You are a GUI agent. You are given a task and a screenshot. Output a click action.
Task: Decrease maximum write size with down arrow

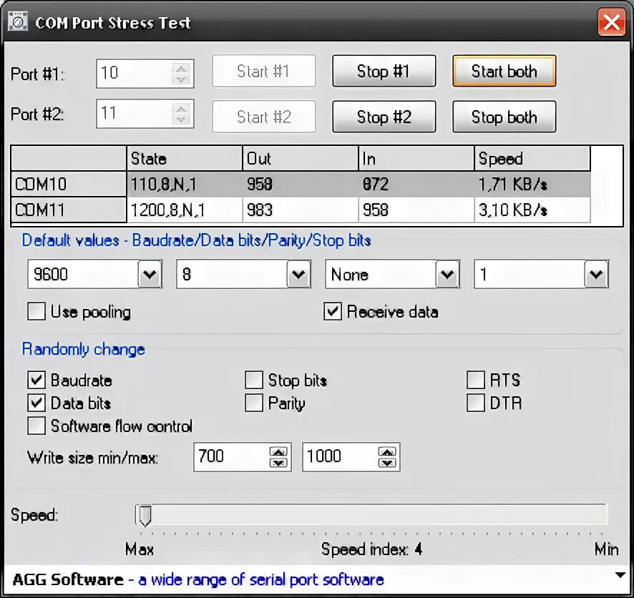pos(387,463)
